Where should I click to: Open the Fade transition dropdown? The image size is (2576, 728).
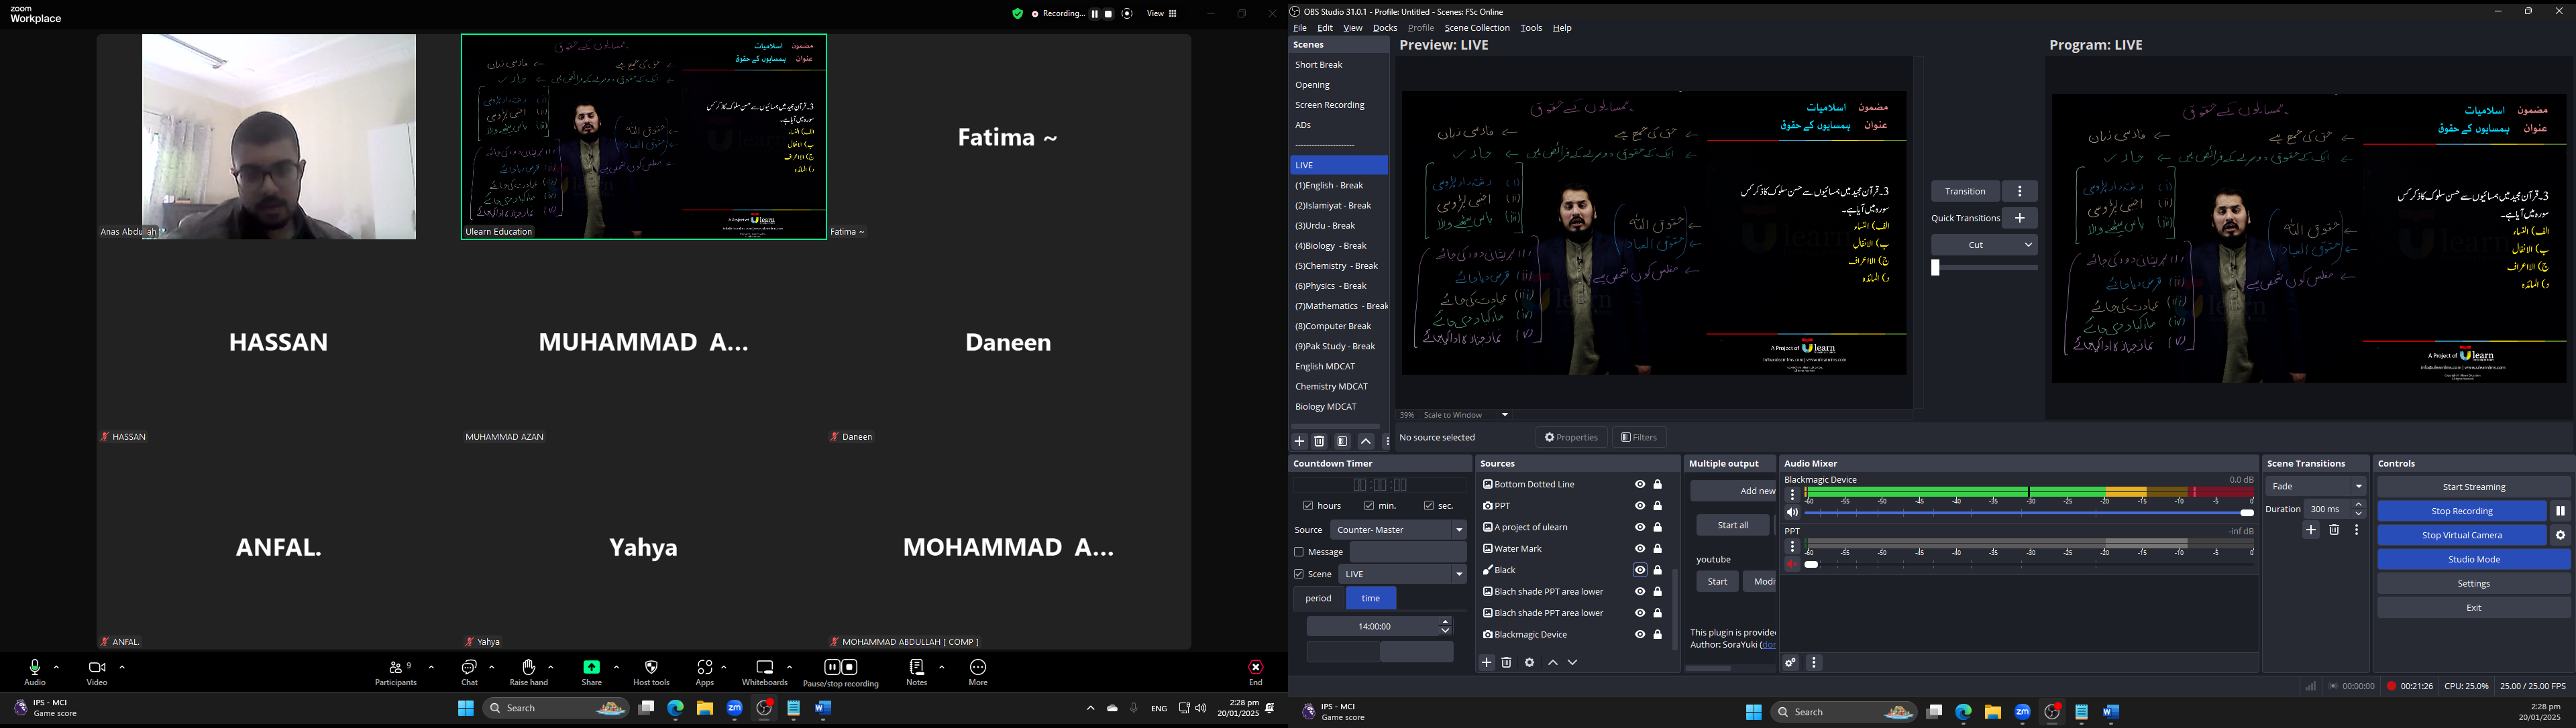[2316, 487]
